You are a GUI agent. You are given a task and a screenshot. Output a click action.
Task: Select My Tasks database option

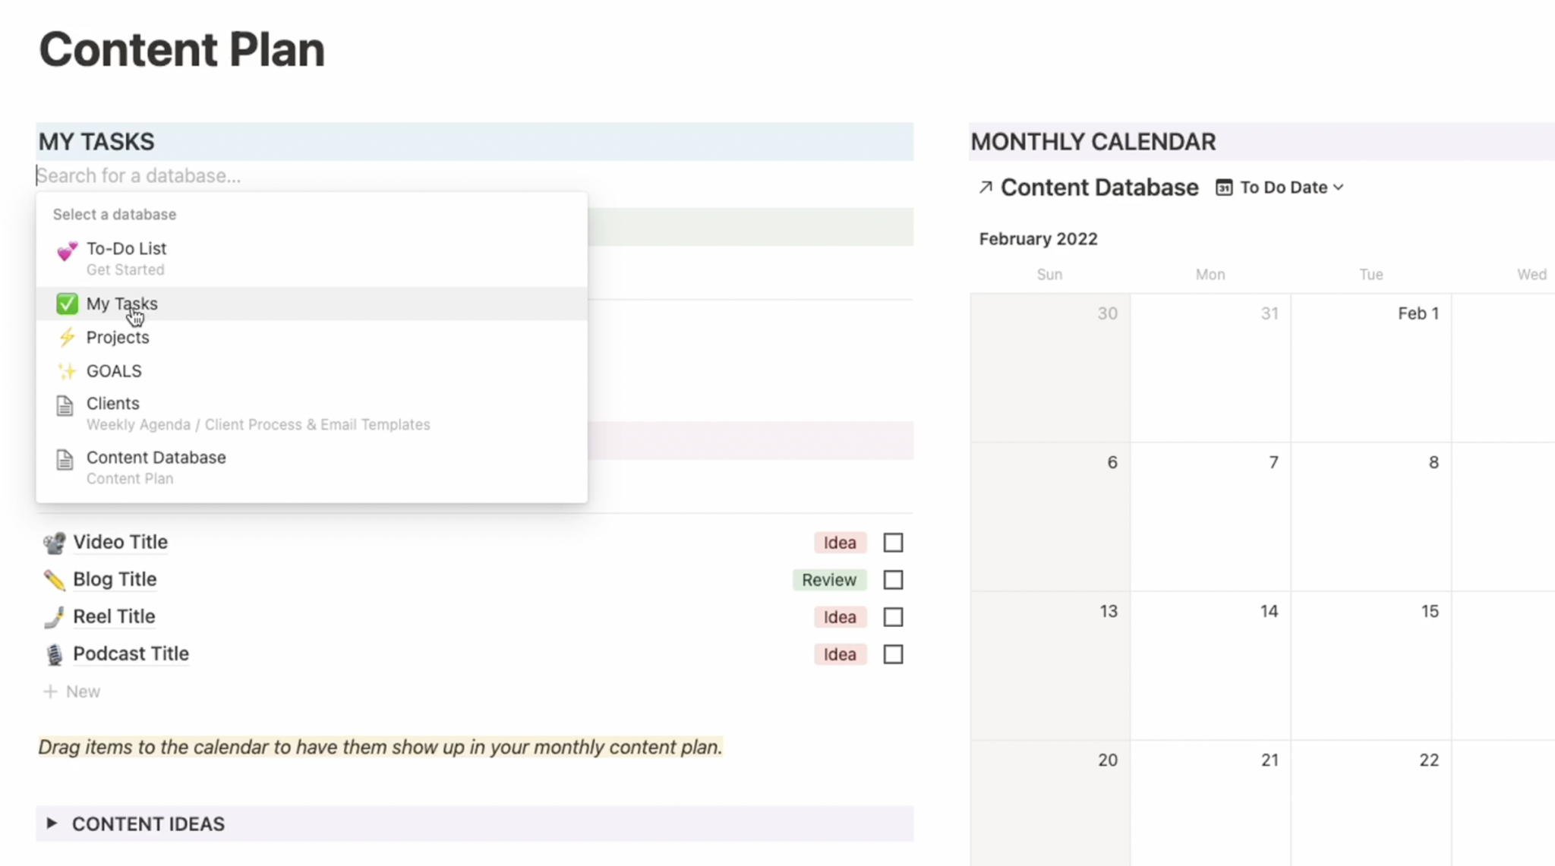point(121,304)
